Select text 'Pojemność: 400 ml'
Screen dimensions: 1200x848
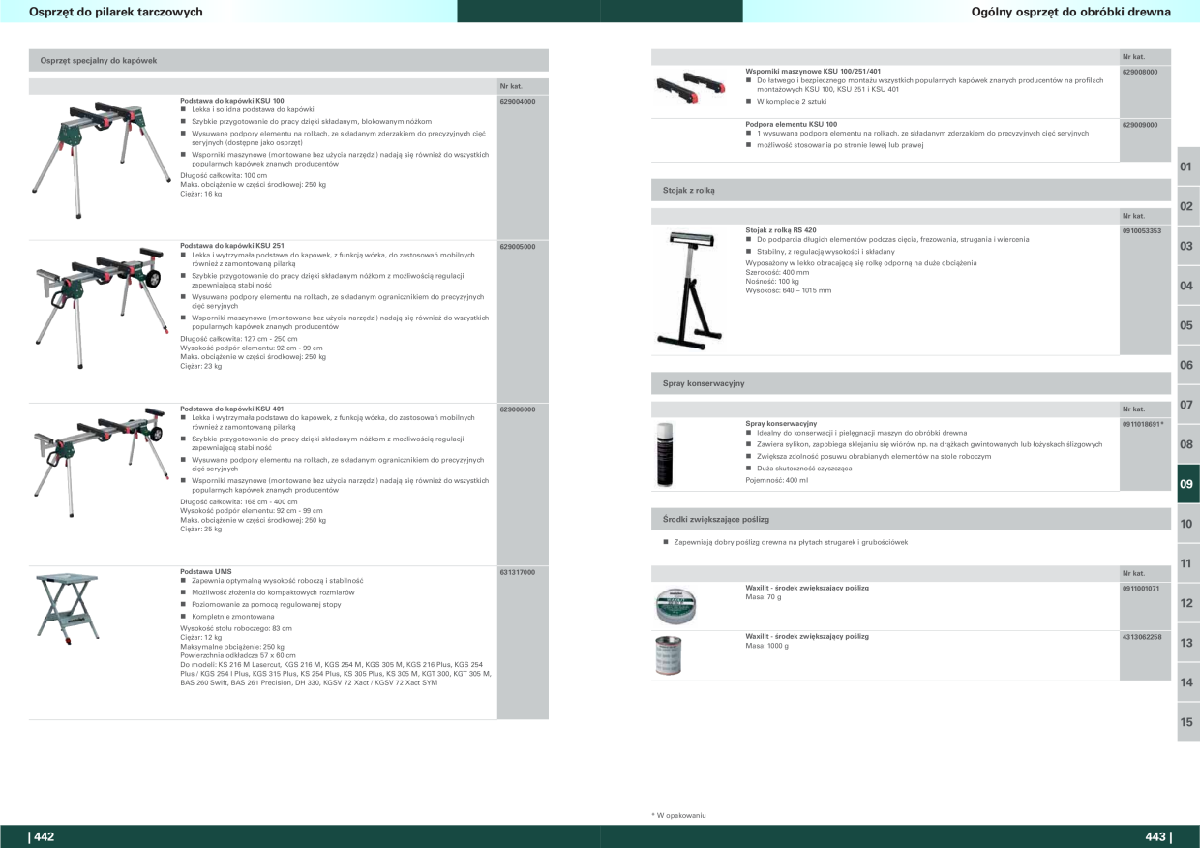click(x=776, y=480)
